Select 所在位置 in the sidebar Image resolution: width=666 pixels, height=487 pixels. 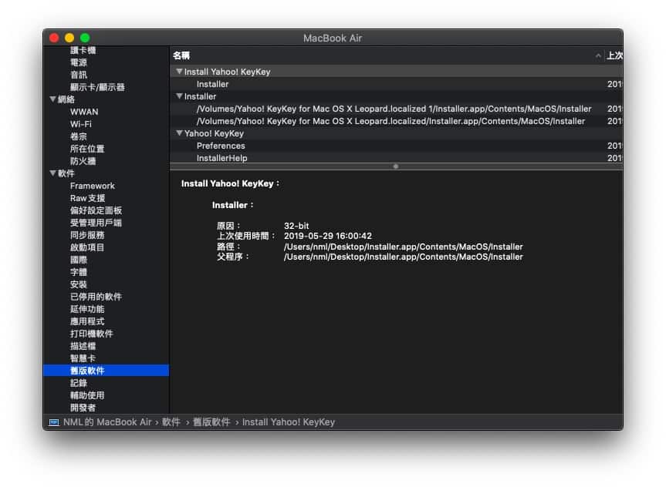(x=87, y=149)
